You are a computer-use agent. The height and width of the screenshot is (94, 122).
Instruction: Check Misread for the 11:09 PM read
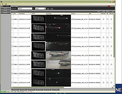tap(103, 19)
